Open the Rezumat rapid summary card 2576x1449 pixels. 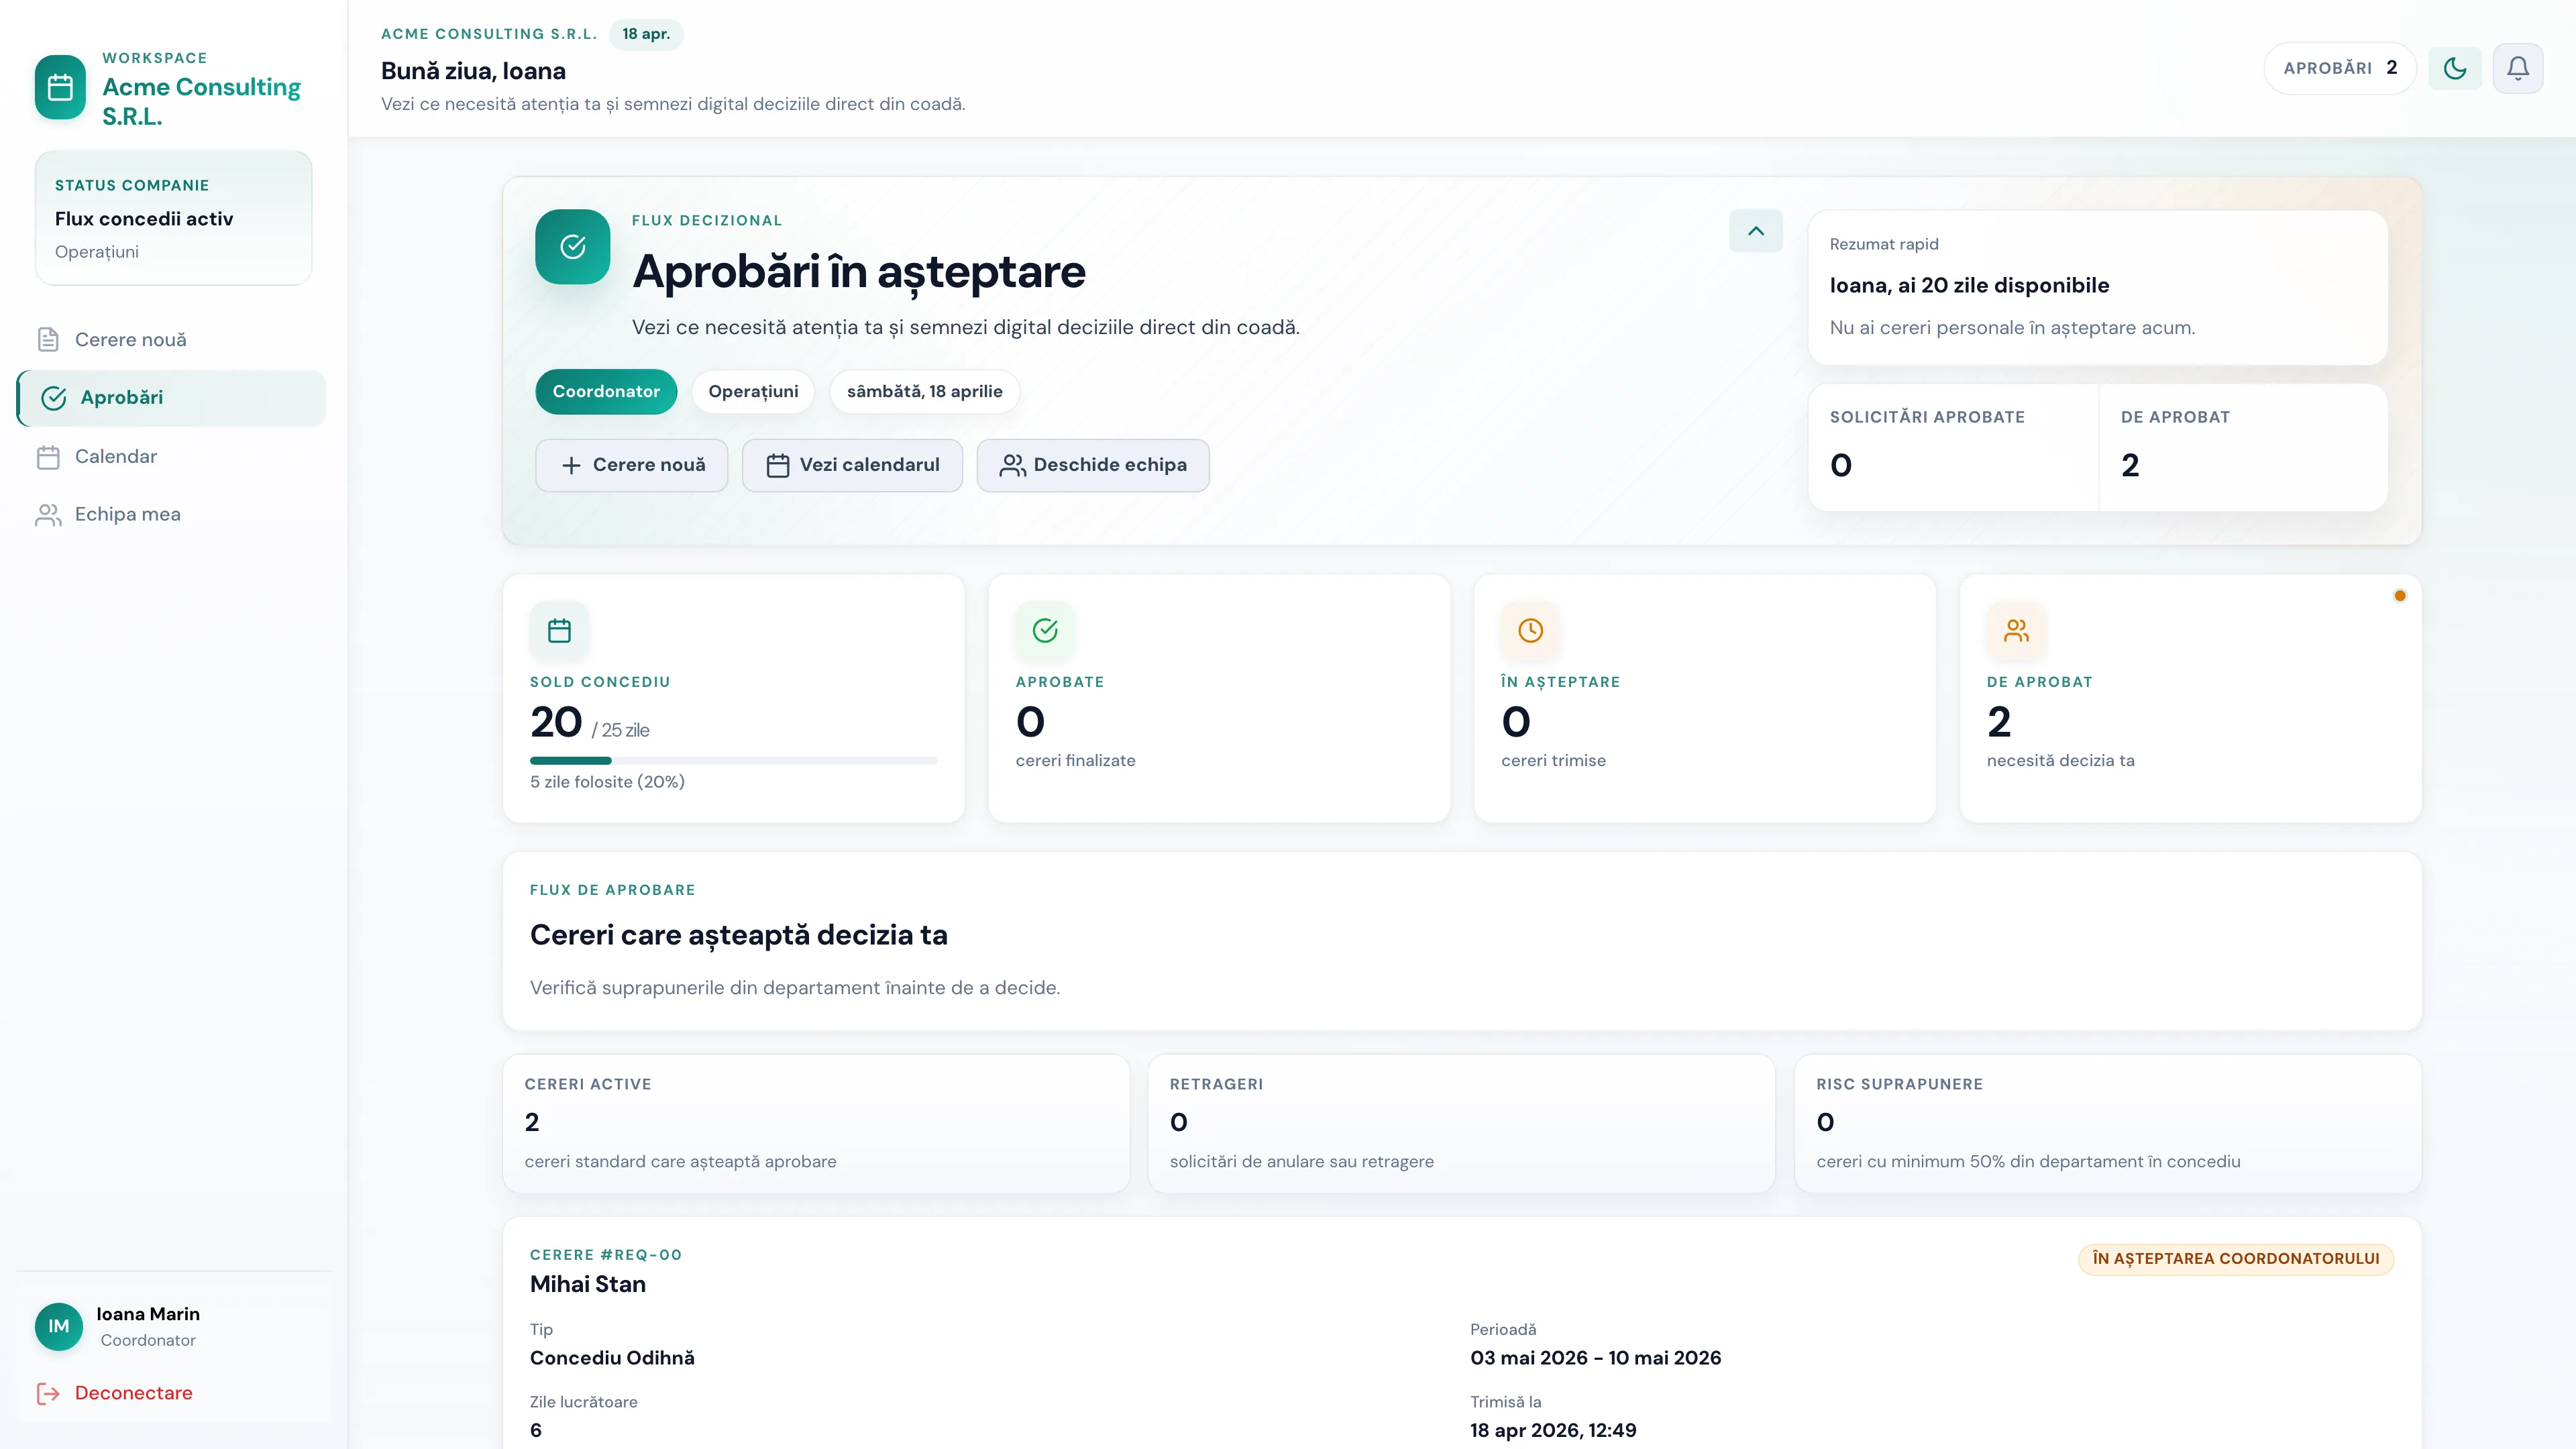pos(2097,287)
